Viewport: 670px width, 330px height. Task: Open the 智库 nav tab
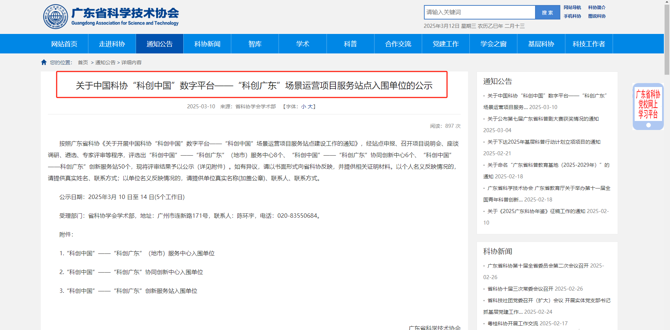coord(255,44)
